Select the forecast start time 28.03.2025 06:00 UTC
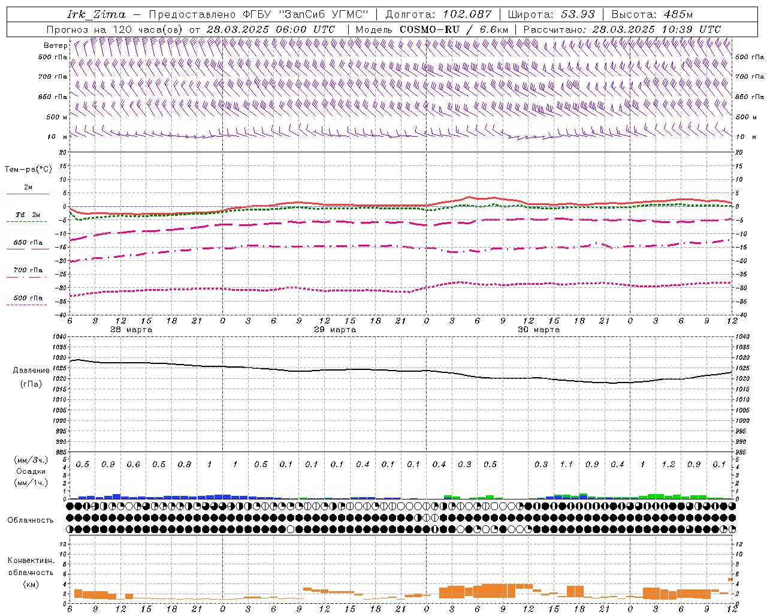Image resolution: width=767 pixels, height=614 pixels. [271, 29]
